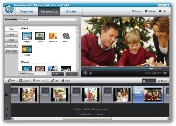Click the style box of the 0:00:05 slide

[15, 90]
